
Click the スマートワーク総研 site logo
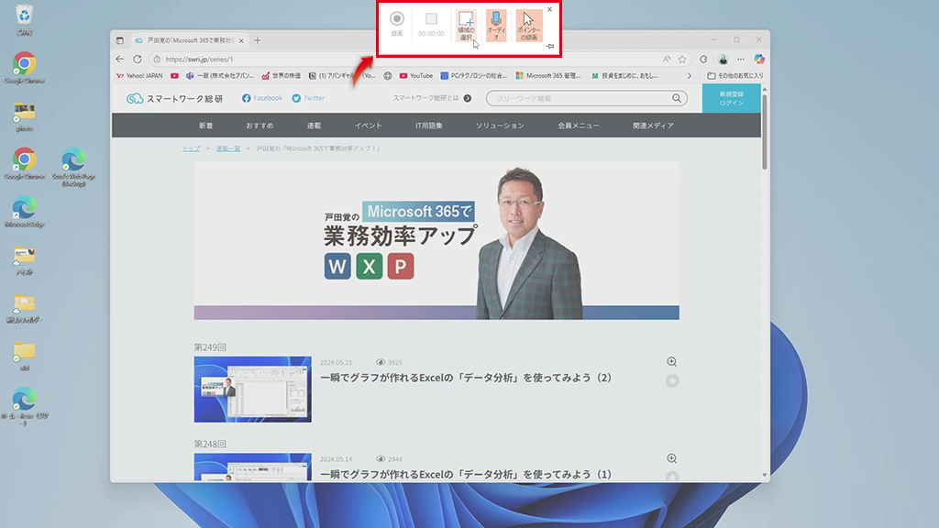tap(174, 98)
